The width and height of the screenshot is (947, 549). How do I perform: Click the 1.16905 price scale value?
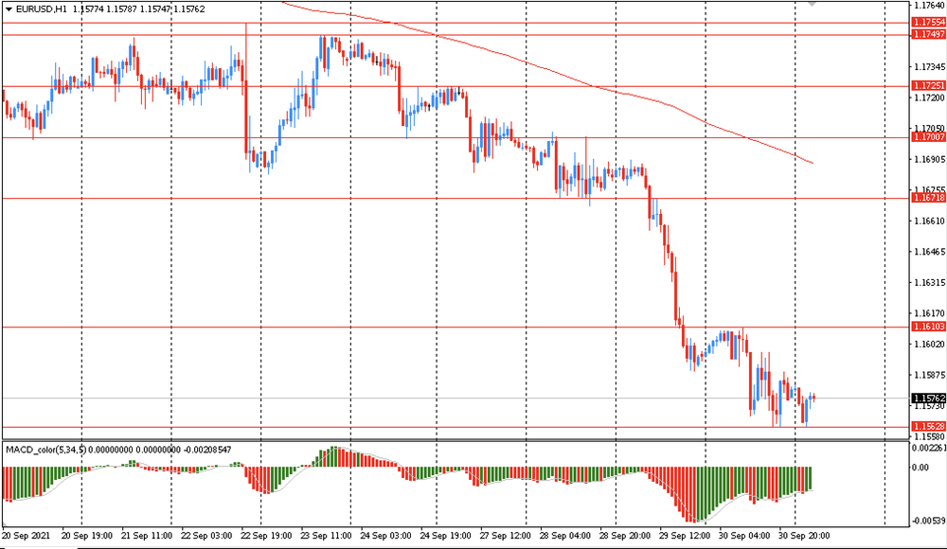(x=930, y=159)
